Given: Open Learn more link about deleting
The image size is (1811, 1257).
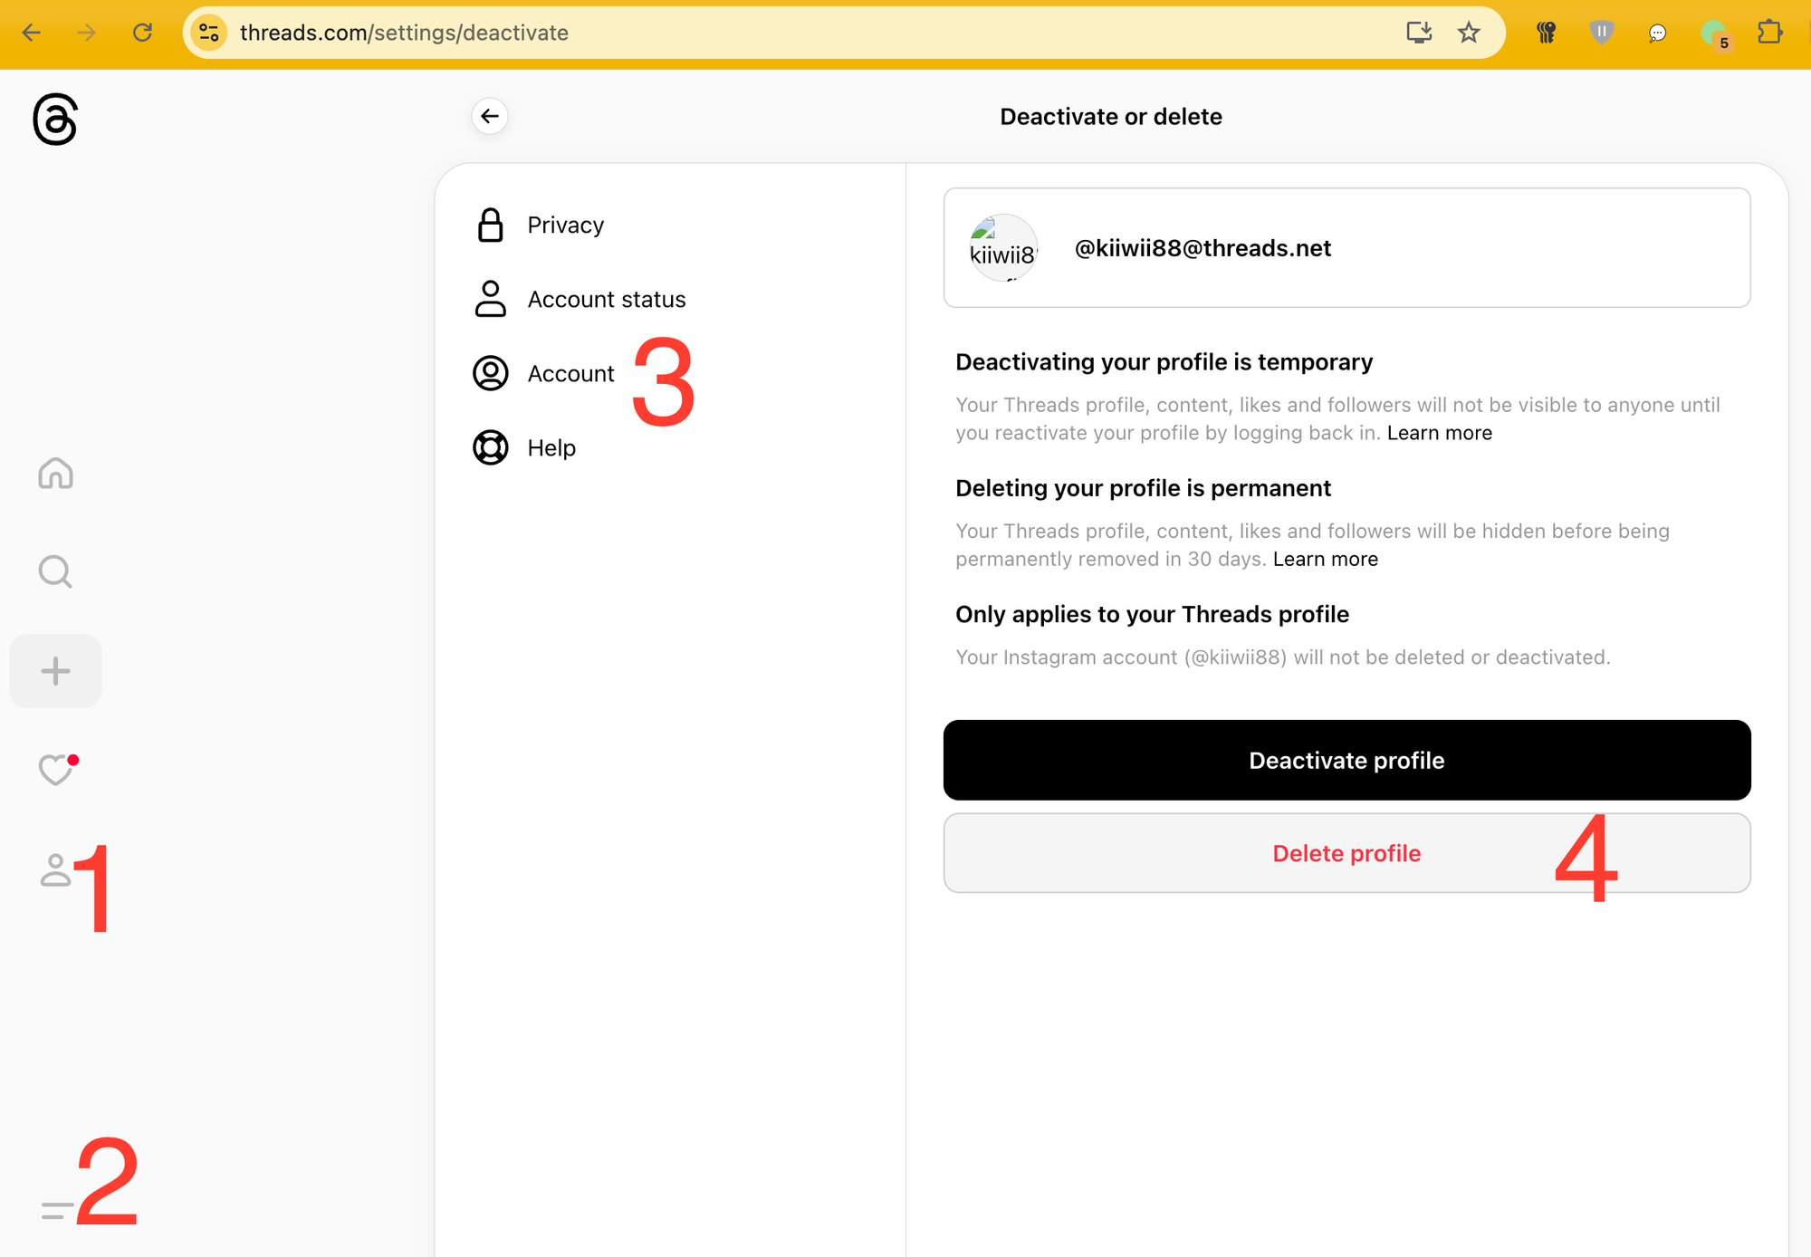Looking at the screenshot, I should [x=1325, y=559].
